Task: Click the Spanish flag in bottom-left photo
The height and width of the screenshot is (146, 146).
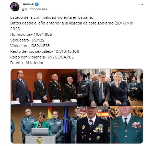Action: click(x=50, y=113)
